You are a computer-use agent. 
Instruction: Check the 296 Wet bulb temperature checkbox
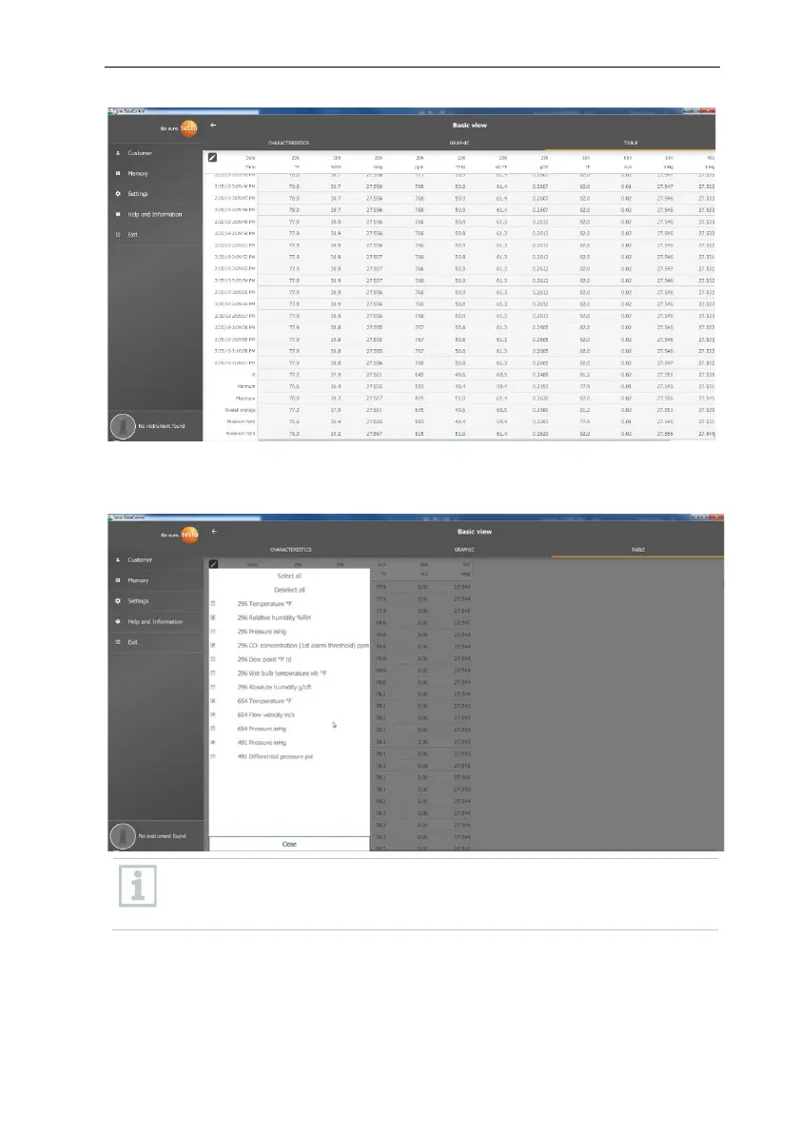pyautogui.click(x=213, y=674)
